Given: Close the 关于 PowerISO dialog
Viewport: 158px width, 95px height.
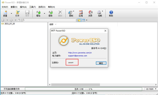Looking at the screenshot, I should point(105,31).
